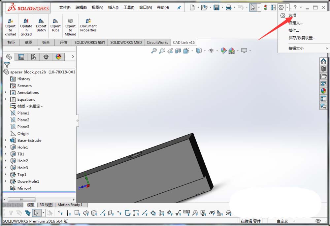Open the Save dropdown arrow

pos(222,8)
